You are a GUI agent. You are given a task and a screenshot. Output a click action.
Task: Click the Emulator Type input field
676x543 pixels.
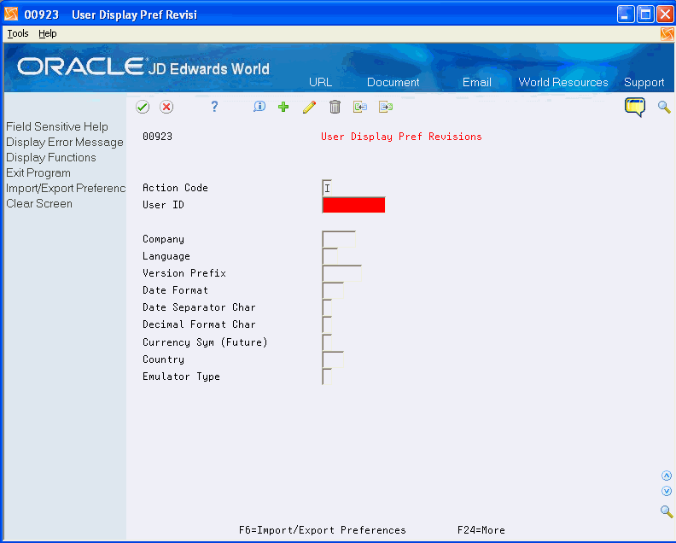click(327, 377)
